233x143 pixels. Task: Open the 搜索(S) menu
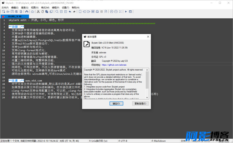pyautogui.click(x=25, y=8)
